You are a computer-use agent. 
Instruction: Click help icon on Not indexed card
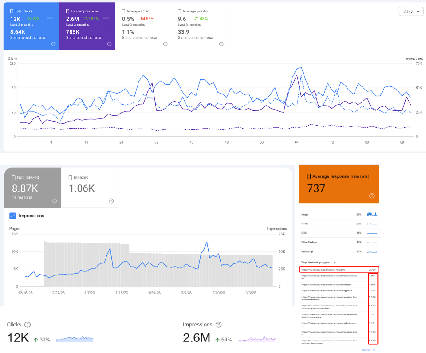click(54, 201)
